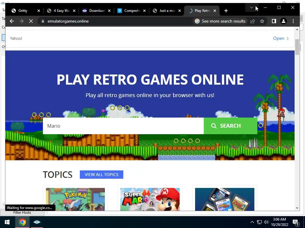Click See more search results chip
The height and width of the screenshot is (228, 305).
[220, 21]
